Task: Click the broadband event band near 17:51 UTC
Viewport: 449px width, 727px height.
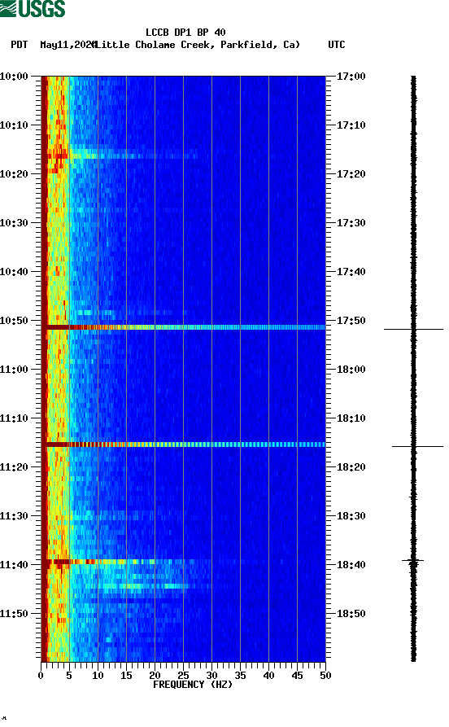Action: (x=184, y=327)
